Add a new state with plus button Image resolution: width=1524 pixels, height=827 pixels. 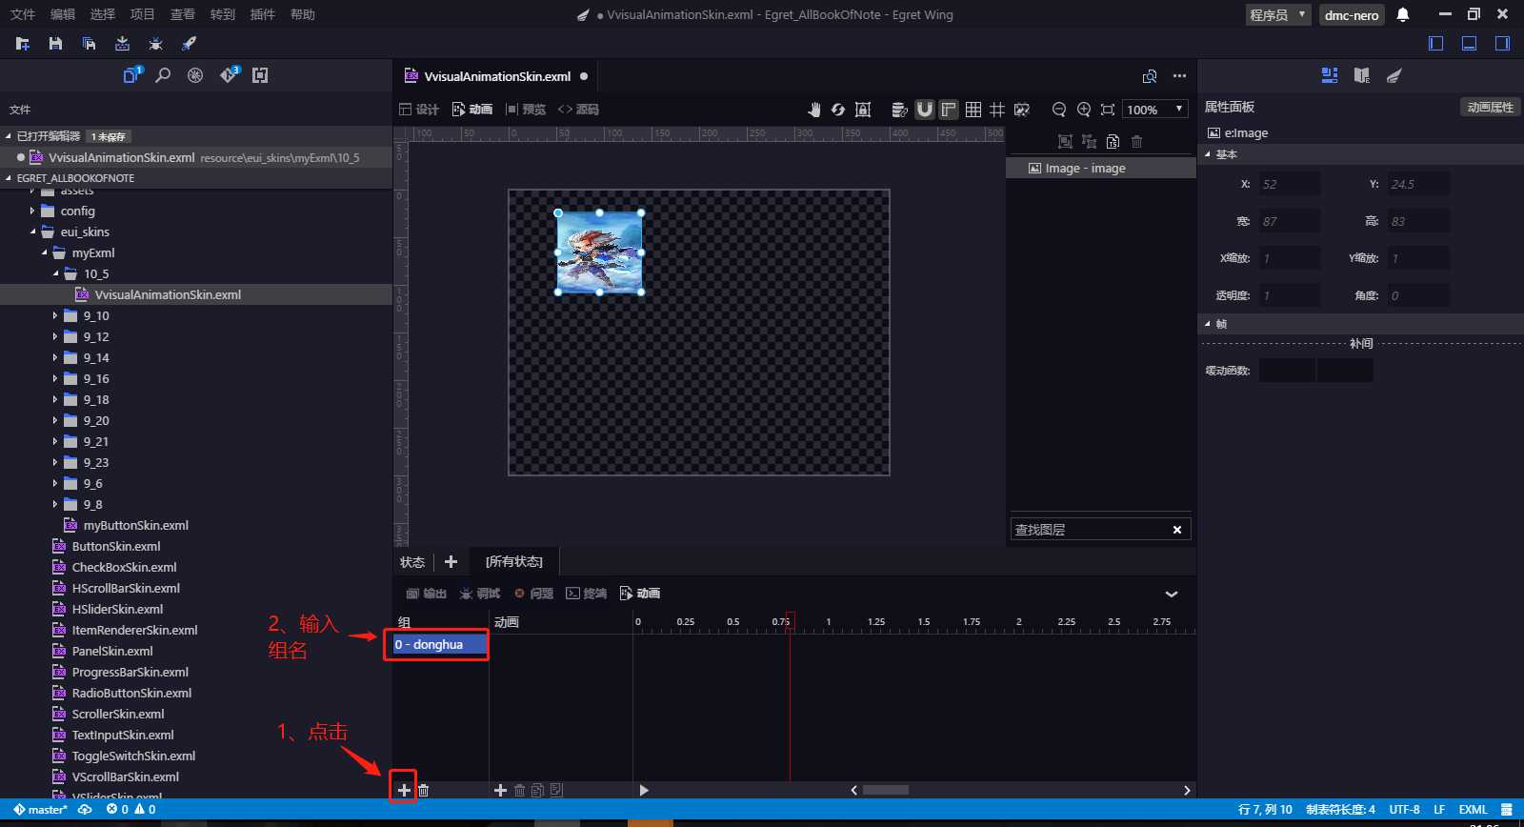[x=451, y=562]
